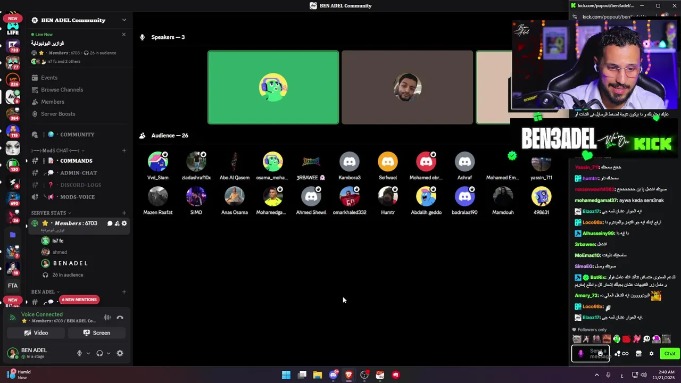Open noise suppression waveform icon

(107, 318)
